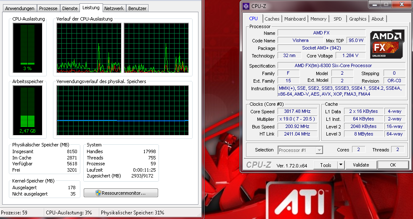
Task: Click the Bus Speed value 200.92 MHz
Action: [297, 126]
